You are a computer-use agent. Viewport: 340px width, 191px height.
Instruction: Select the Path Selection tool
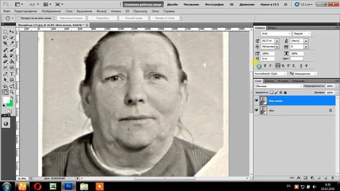point(5,80)
